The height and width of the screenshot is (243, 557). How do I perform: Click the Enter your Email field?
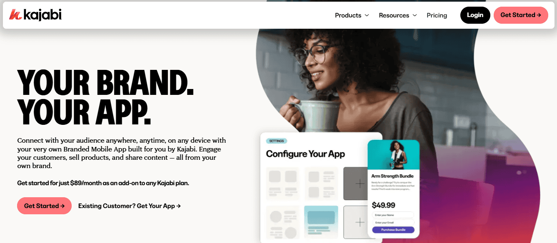point(393,223)
